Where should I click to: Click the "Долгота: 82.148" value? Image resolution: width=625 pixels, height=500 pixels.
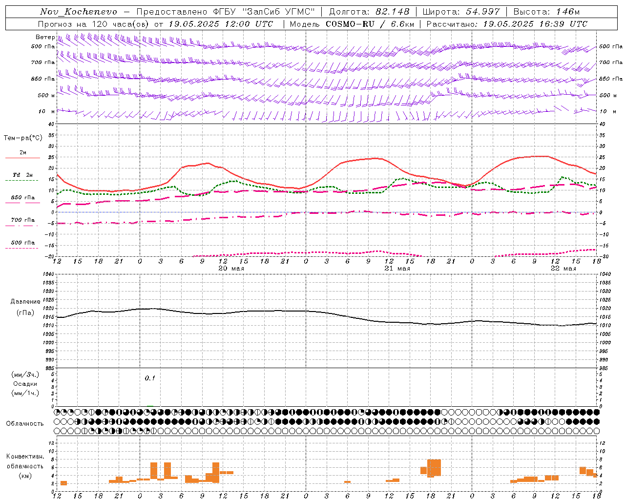pos(369,12)
